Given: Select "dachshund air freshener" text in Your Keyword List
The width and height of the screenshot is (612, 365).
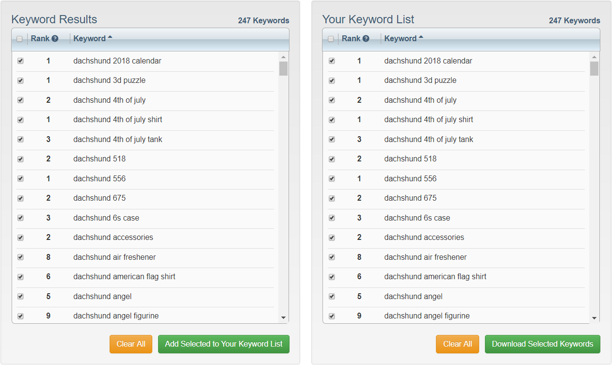Looking at the screenshot, I should (426, 257).
